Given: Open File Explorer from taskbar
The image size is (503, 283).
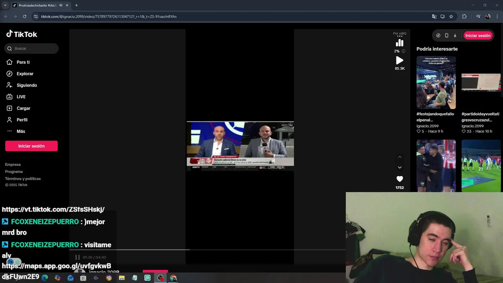Looking at the screenshot, I should [x=122, y=278].
